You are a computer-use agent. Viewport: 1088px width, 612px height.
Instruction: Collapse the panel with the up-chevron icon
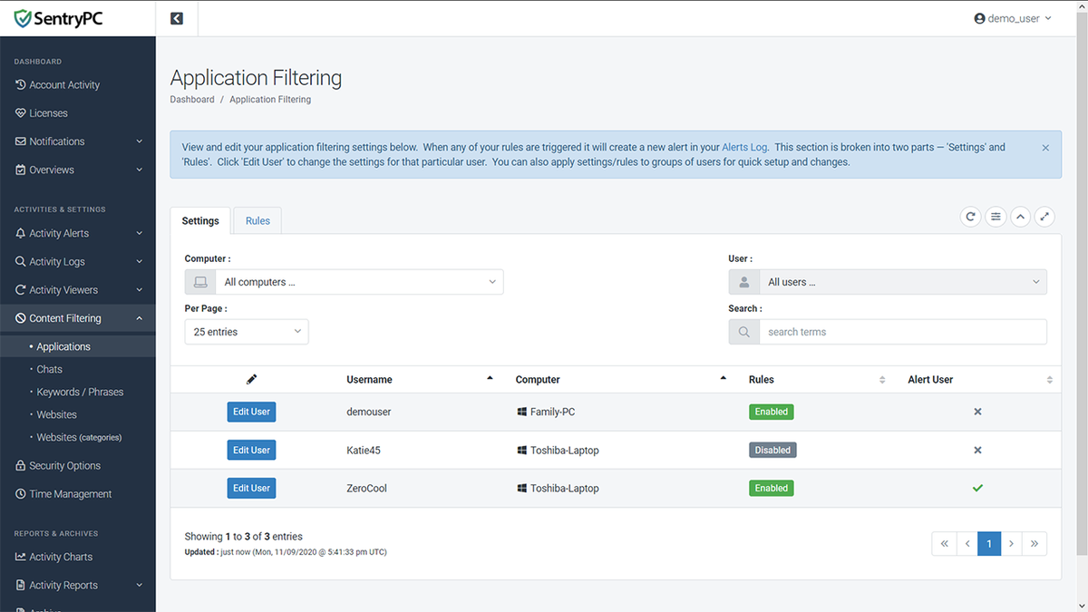pyautogui.click(x=1021, y=217)
